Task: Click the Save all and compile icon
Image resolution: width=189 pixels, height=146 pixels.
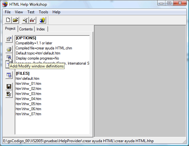Action: 9,94
